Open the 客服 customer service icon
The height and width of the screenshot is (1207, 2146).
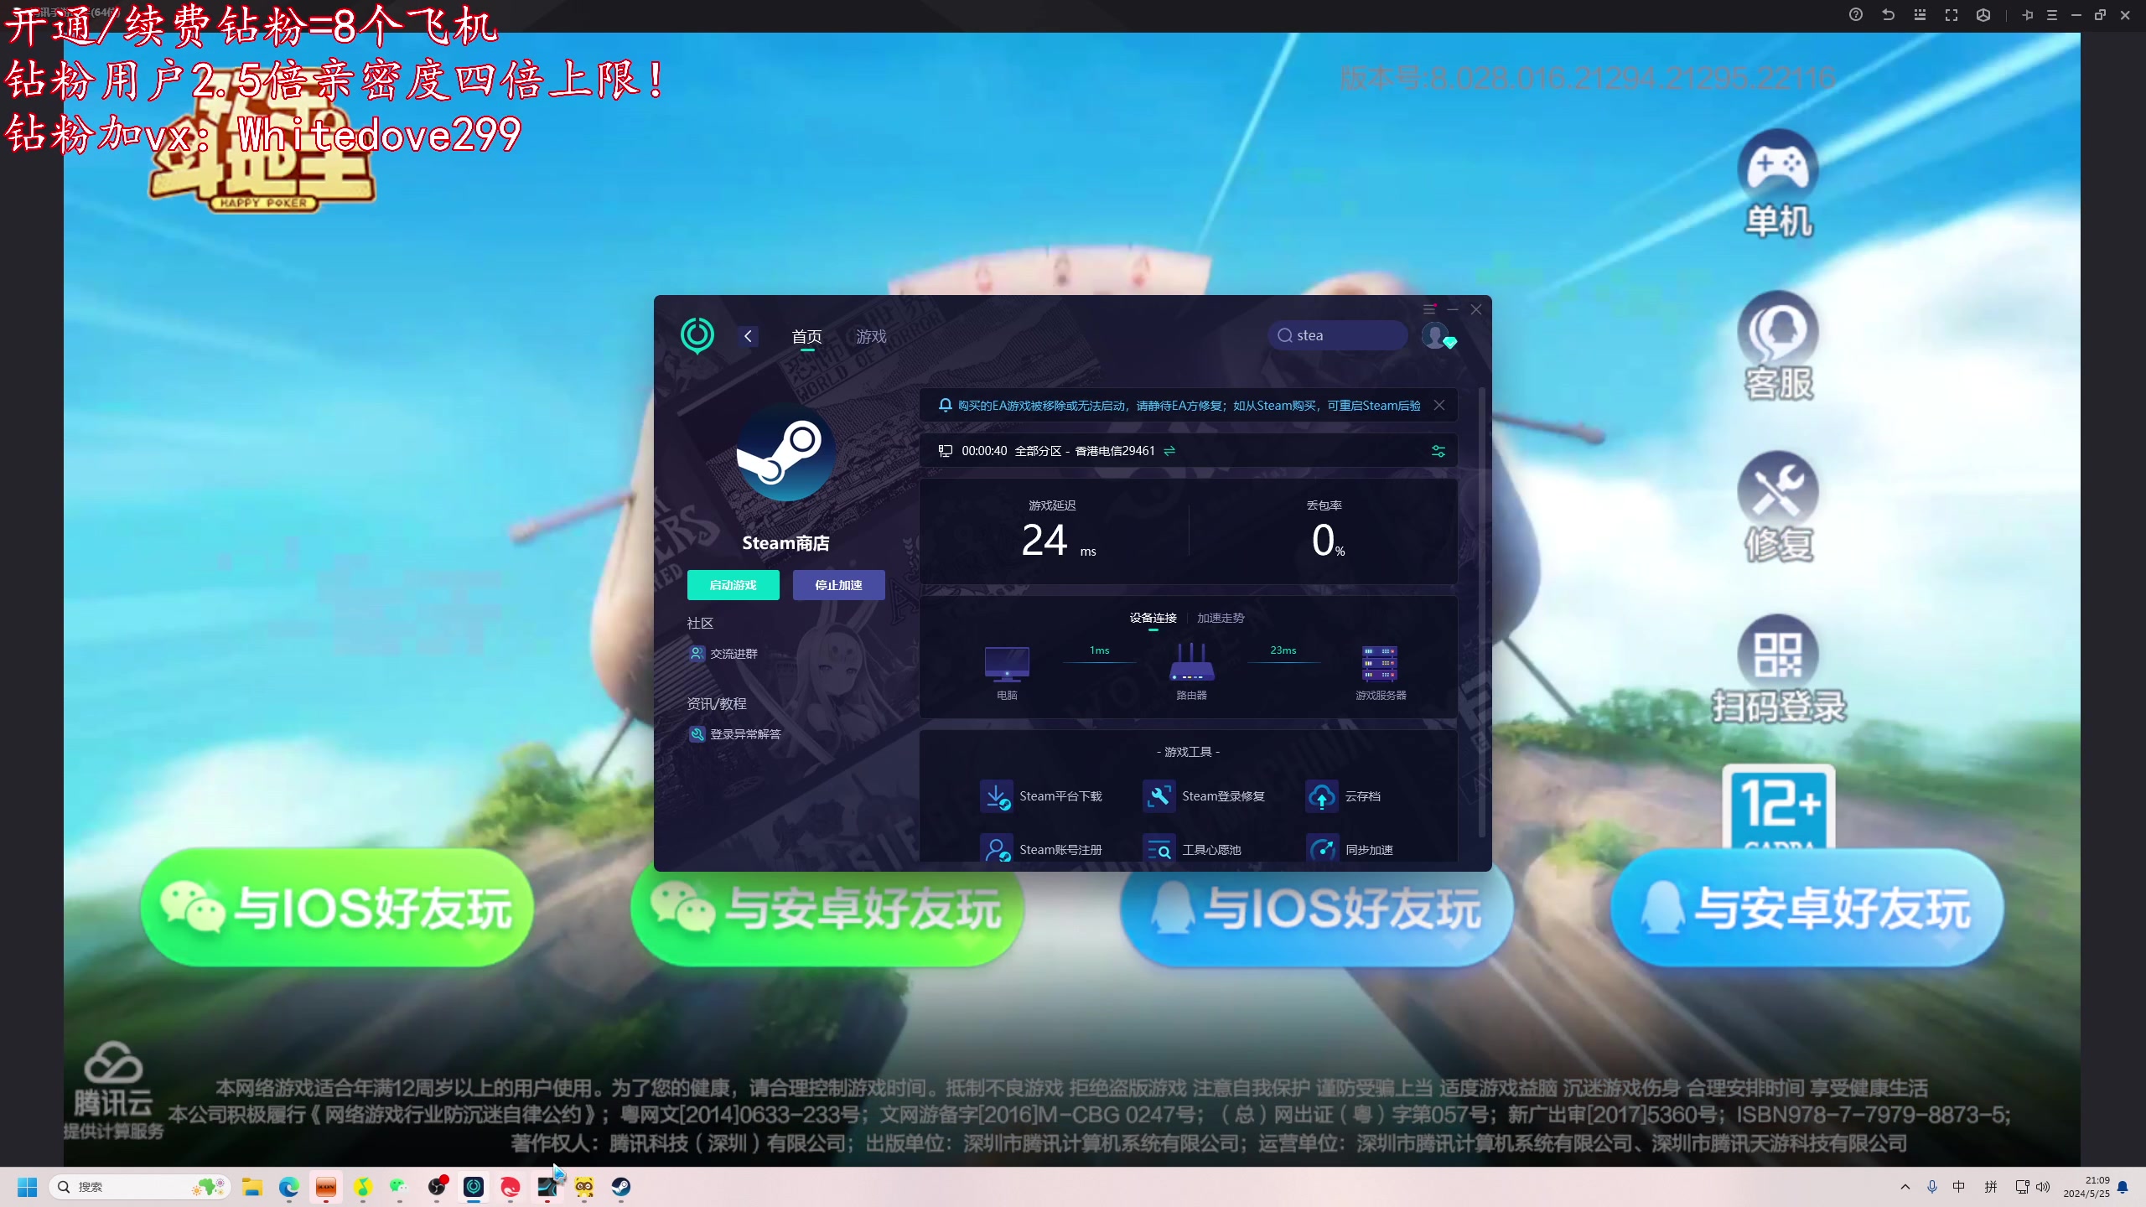[x=1777, y=329]
